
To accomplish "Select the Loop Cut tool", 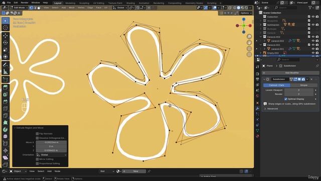I will point(6,109).
